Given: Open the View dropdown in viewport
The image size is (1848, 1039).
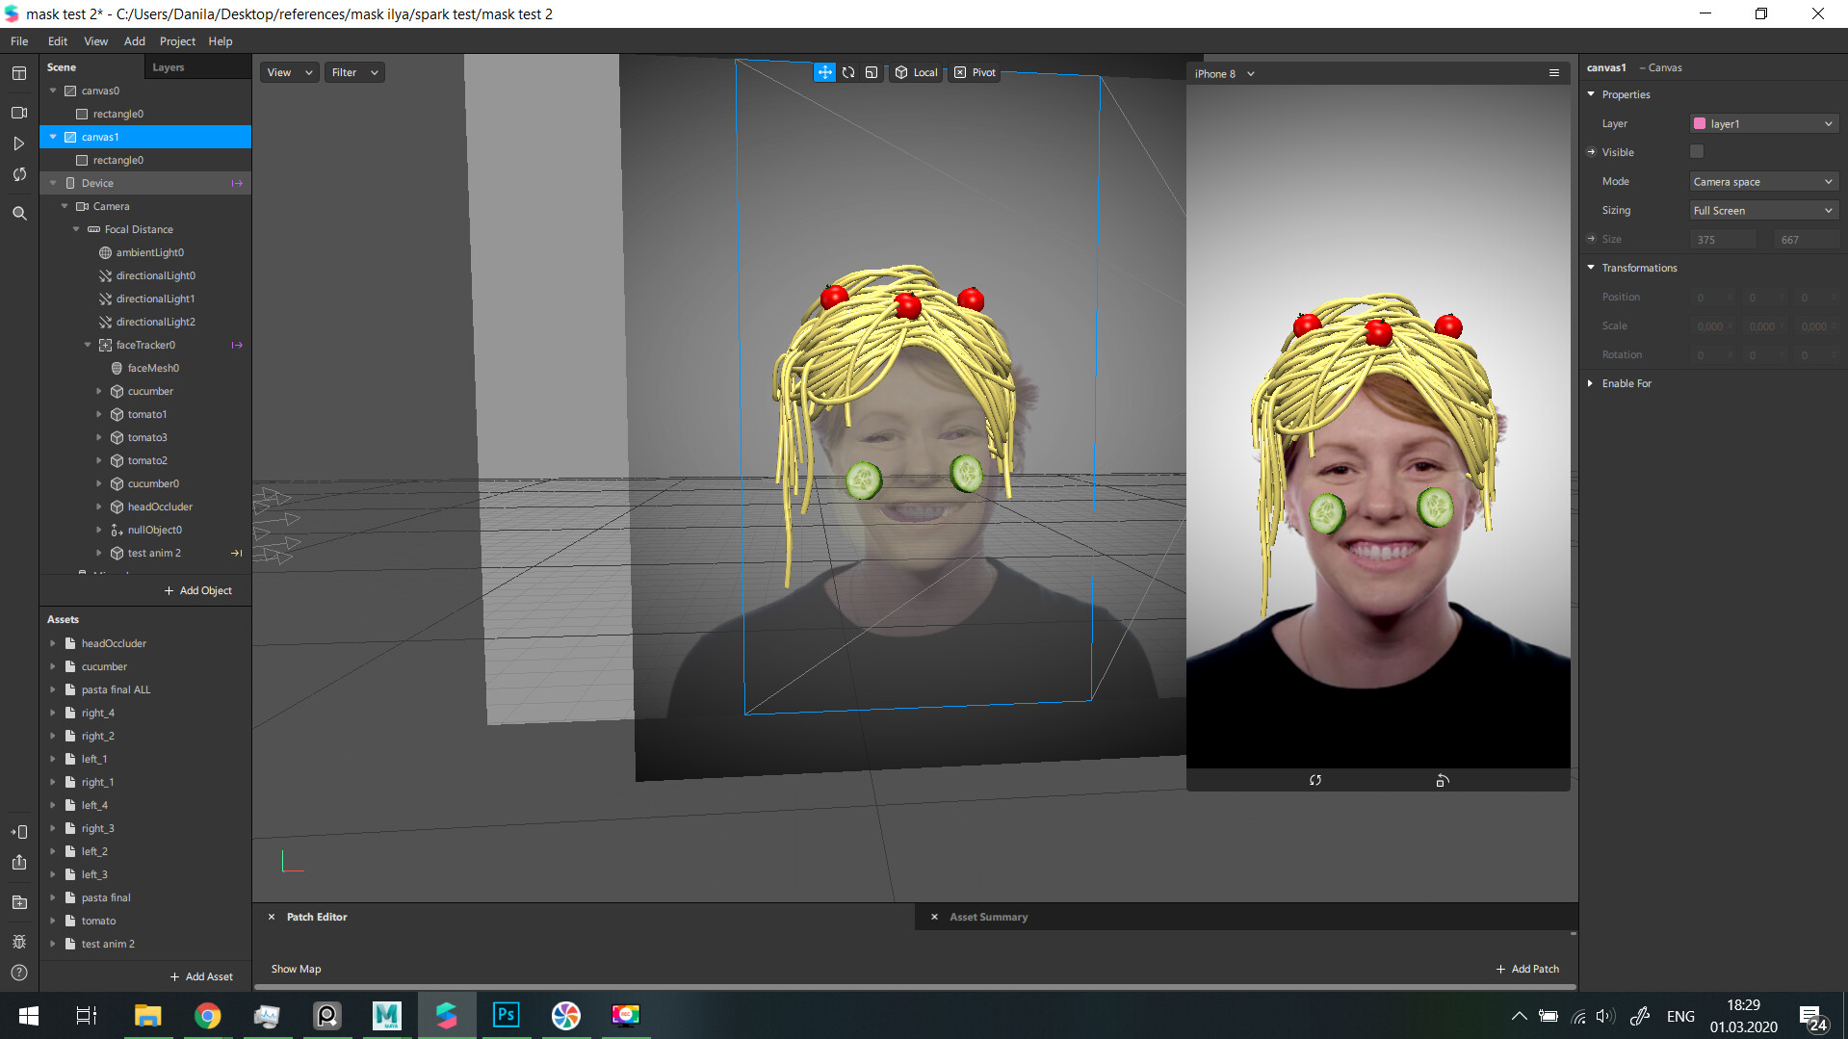Looking at the screenshot, I should 289,72.
